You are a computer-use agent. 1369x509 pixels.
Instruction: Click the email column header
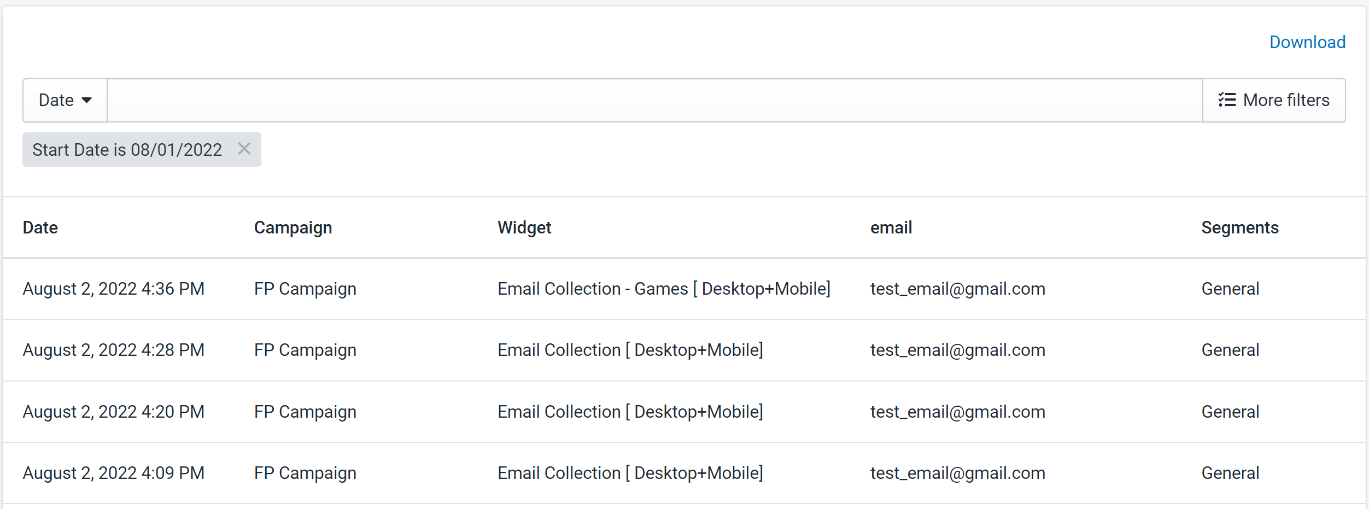891,227
